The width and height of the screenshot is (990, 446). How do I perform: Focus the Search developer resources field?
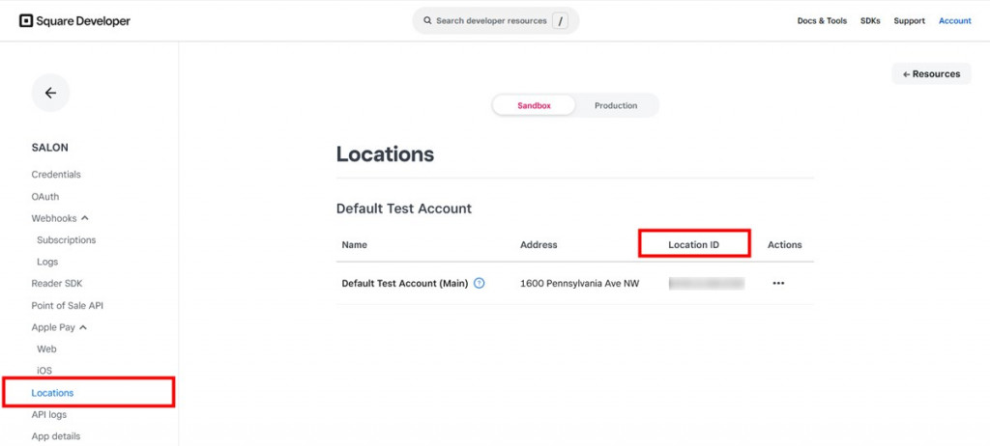[490, 20]
